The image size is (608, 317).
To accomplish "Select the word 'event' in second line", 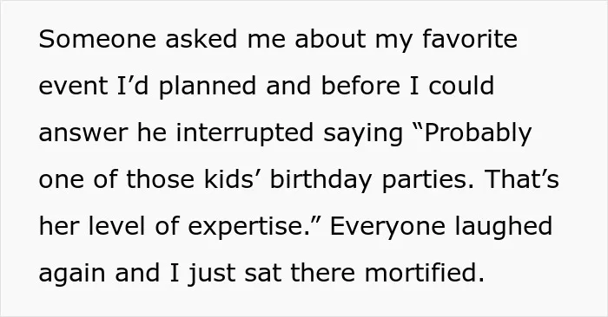I will (x=73, y=86).
